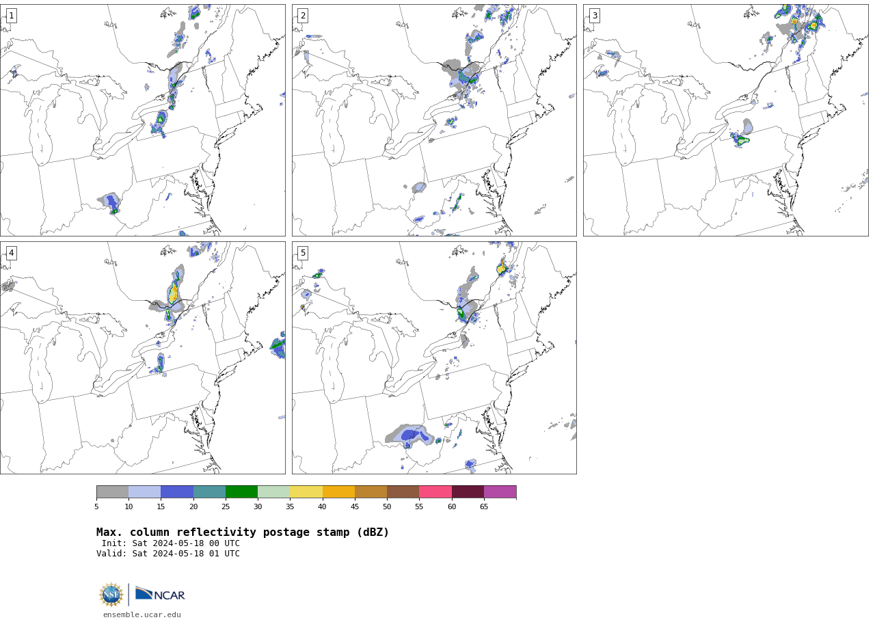Viewport: 875px width, 622px height.
Task: Click the member number 1 label box
Action: click(11, 16)
